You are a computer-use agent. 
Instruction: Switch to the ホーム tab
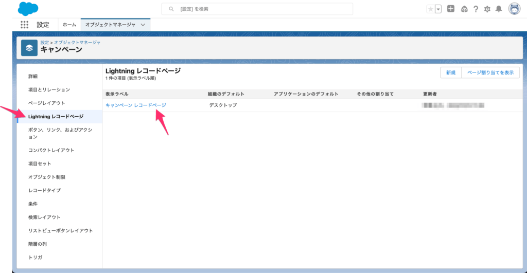click(x=69, y=25)
